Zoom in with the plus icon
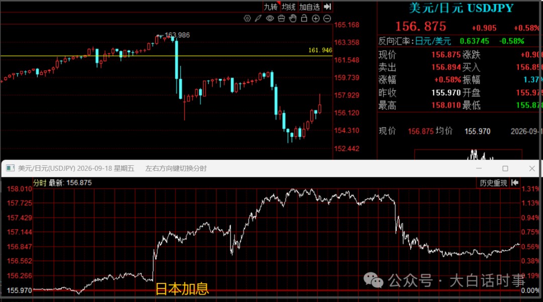543x302 pixels. point(315,19)
